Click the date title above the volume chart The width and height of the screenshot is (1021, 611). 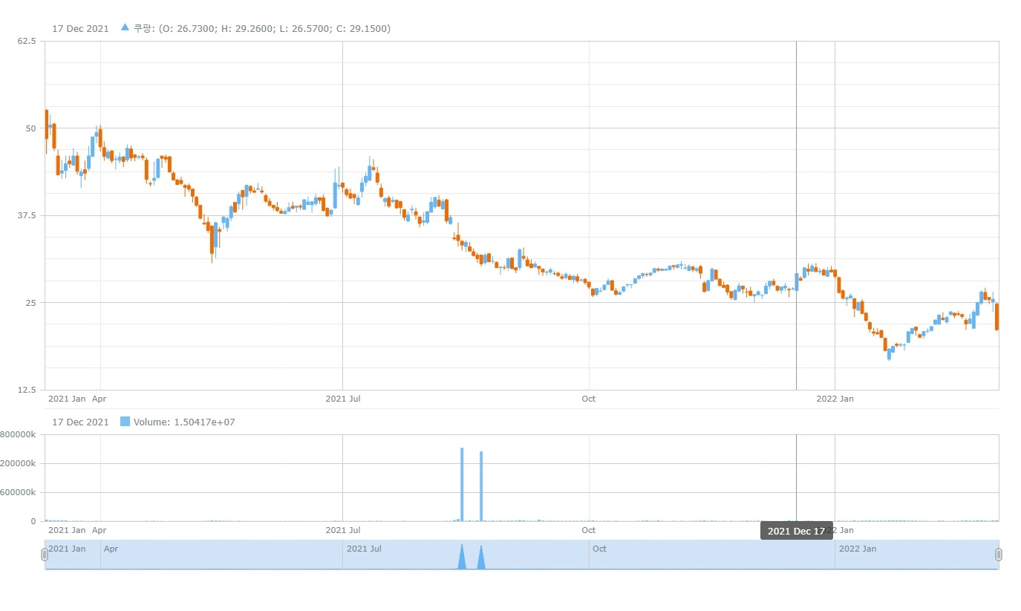[x=80, y=422]
